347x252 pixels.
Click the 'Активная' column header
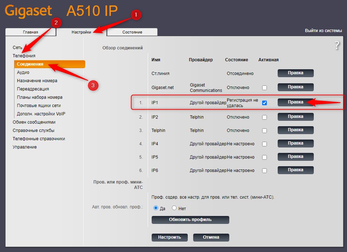pos(268,60)
